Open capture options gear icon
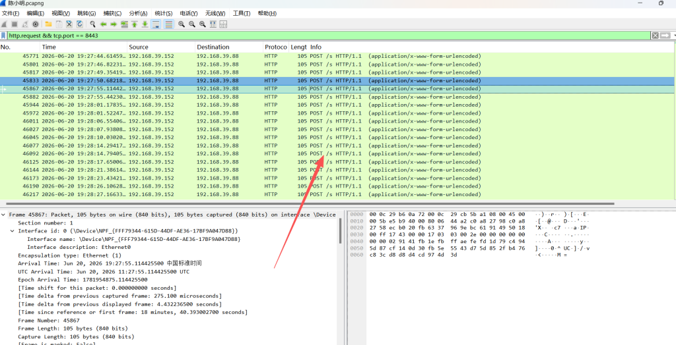676x345 pixels. [36, 24]
